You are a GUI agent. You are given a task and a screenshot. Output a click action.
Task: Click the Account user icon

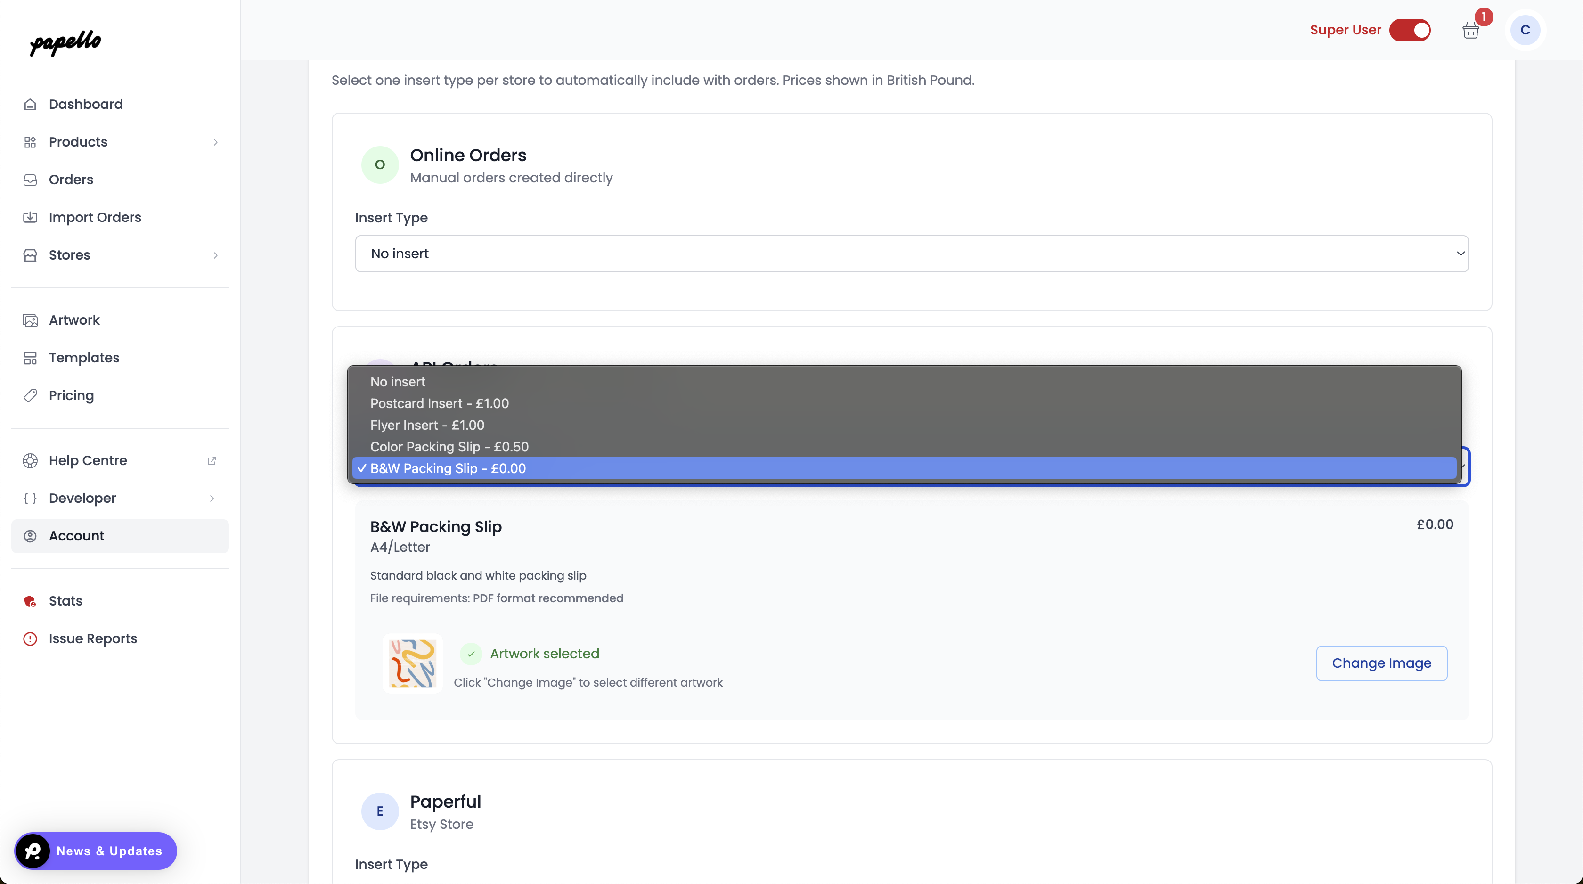pyautogui.click(x=30, y=536)
